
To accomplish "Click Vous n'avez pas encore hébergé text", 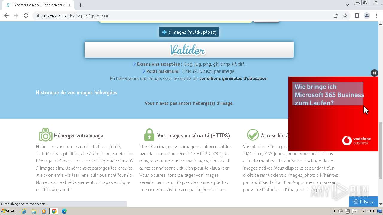I will click(189, 103).
